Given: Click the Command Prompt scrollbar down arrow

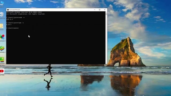Looking at the screenshot, I should click(x=106, y=63).
